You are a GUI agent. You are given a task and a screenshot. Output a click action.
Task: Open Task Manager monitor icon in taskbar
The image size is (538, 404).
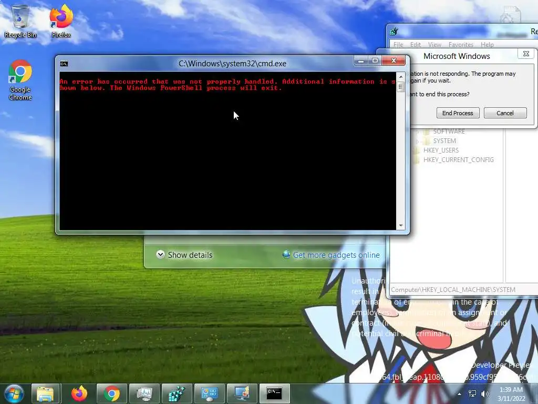[x=144, y=393]
